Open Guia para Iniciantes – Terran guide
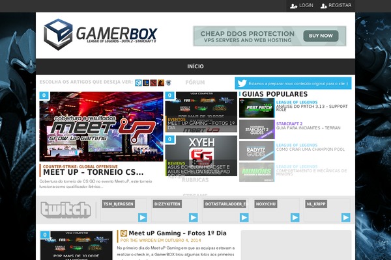391x260 pixels. point(308,128)
